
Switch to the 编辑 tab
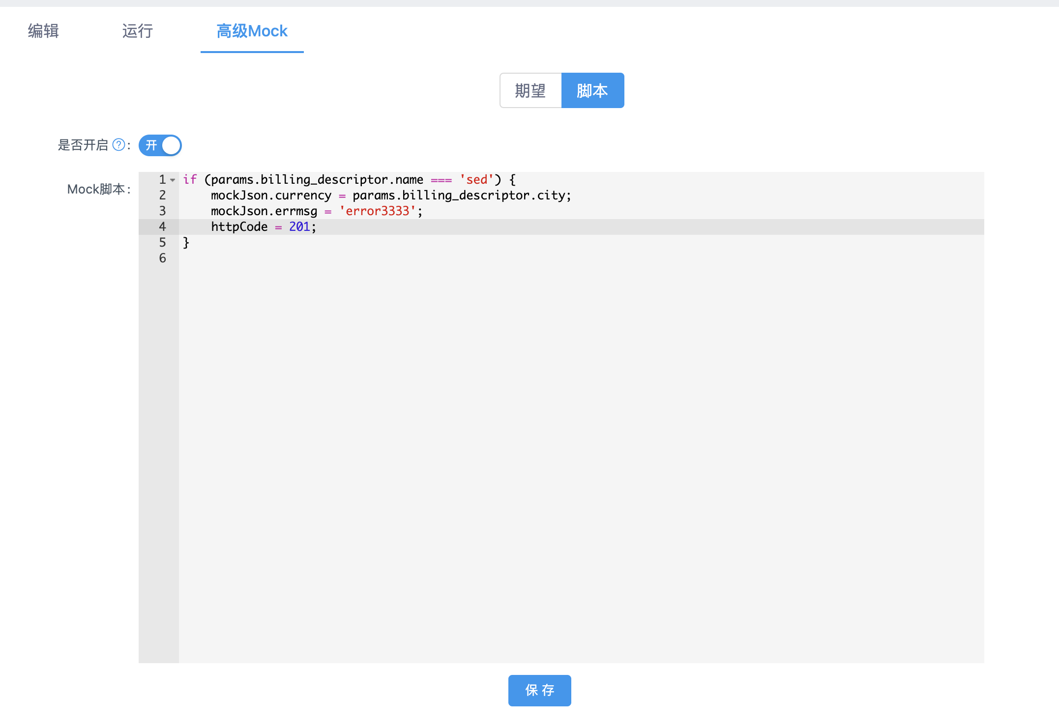pyautogui.click(x=43, y=31)
